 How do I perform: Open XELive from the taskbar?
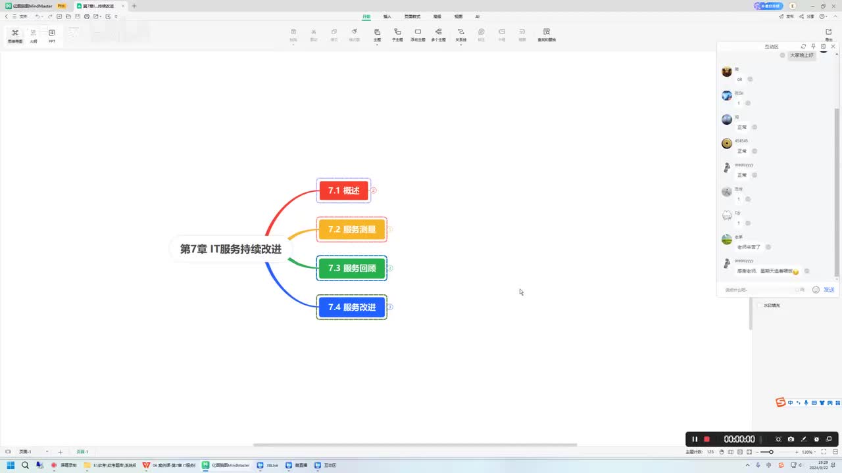[x=268, y=465]
